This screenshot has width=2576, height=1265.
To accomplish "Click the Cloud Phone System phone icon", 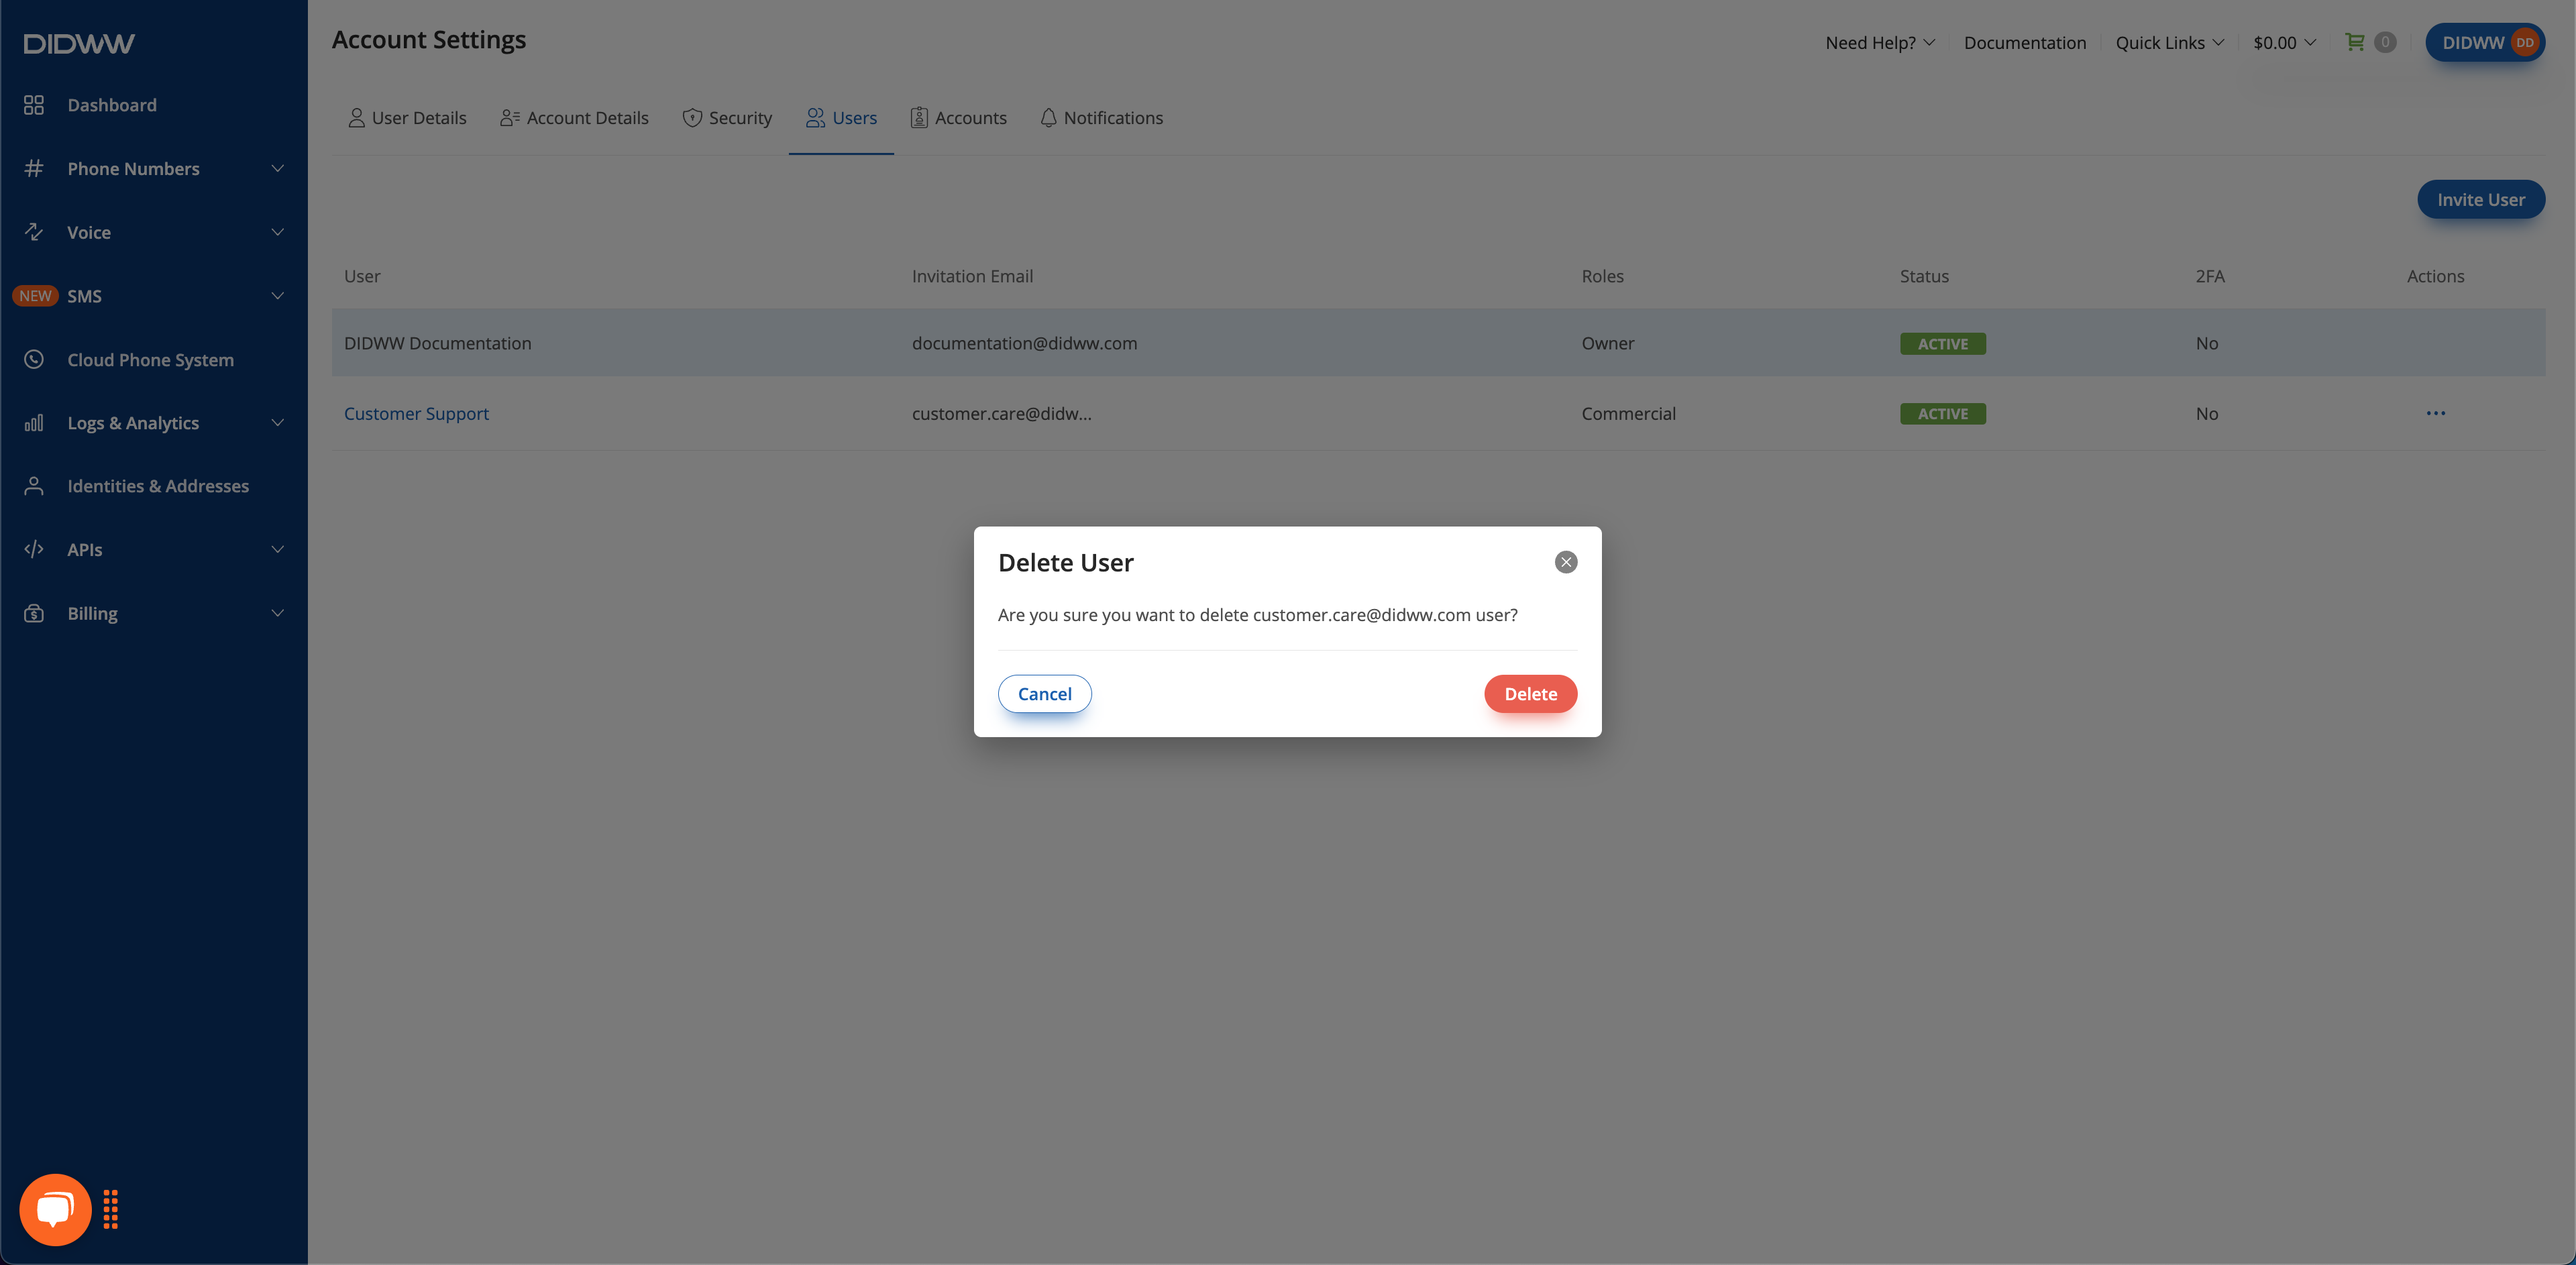I will point(34,359).
